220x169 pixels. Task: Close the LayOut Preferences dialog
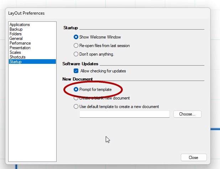(x=194, y=158)
